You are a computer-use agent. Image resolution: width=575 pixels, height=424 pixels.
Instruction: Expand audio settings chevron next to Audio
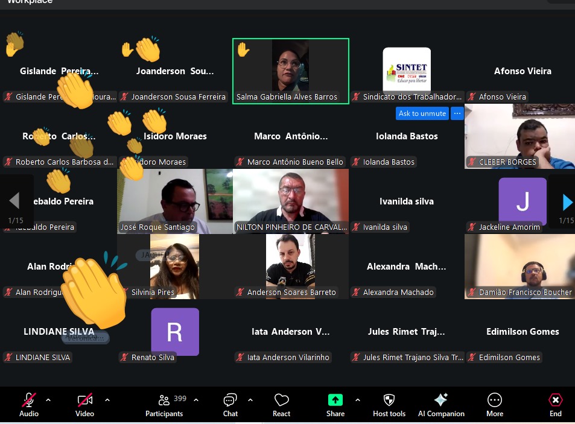(x=48, y=400)
